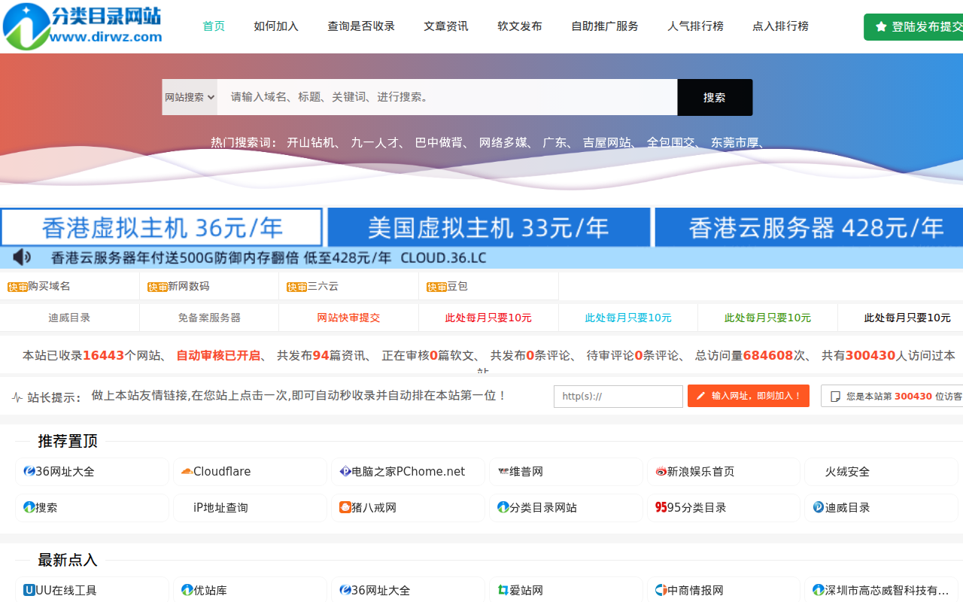This screenshot has height=602, width=963.
Task: Click the Sina Weibo eye icon
Action: coord(661,472)
